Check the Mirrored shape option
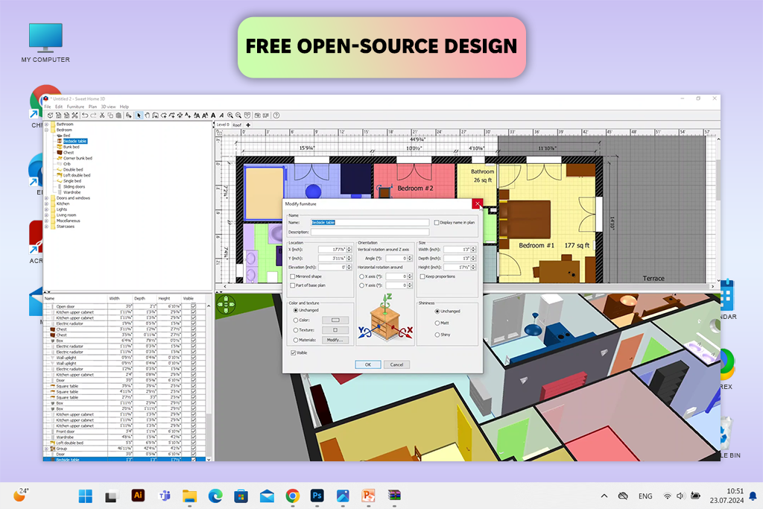The height and width of the screenshot is (509, 763). [292, 276]
